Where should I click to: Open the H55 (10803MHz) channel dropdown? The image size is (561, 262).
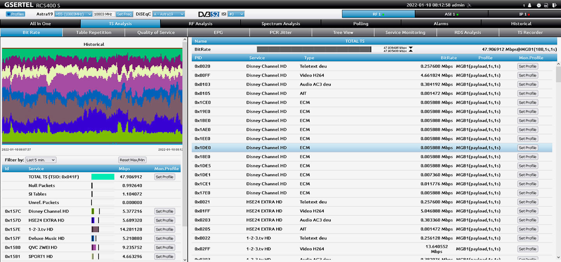click(x=73, y=14)
